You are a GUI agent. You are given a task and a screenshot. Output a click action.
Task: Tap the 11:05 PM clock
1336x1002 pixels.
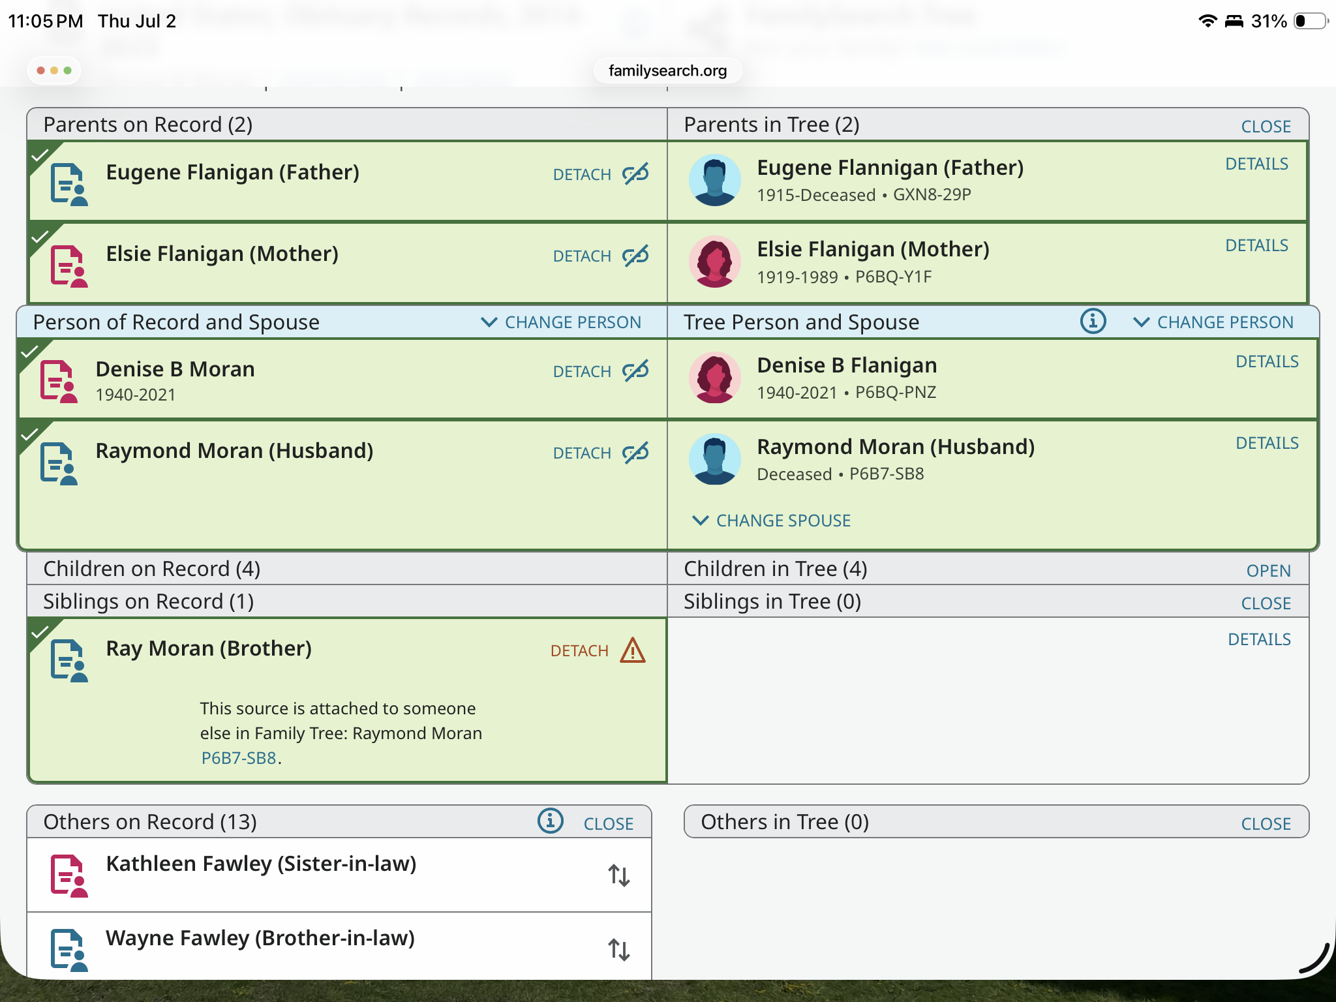46,21
